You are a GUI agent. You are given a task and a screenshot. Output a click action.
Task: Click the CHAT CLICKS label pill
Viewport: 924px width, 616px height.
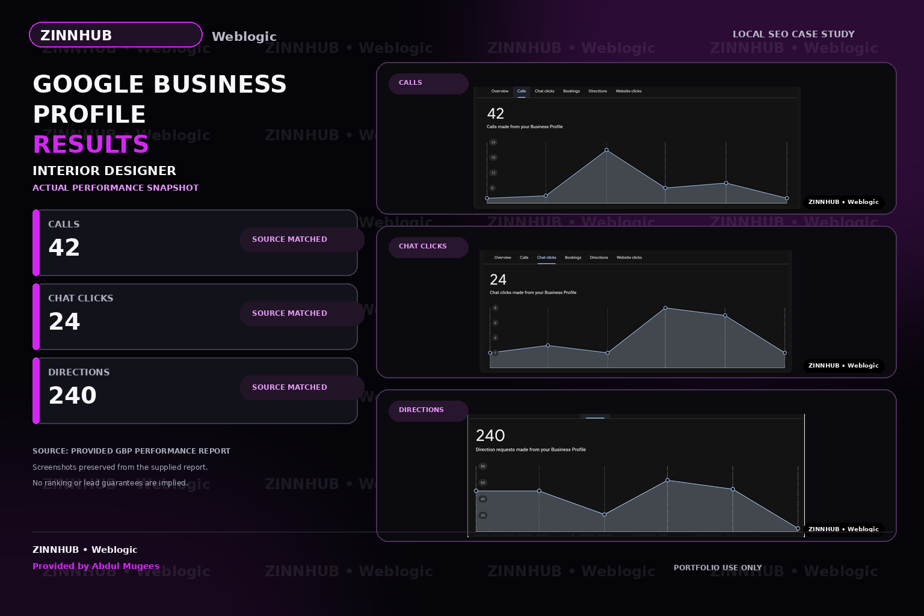(x=428, y=247)
